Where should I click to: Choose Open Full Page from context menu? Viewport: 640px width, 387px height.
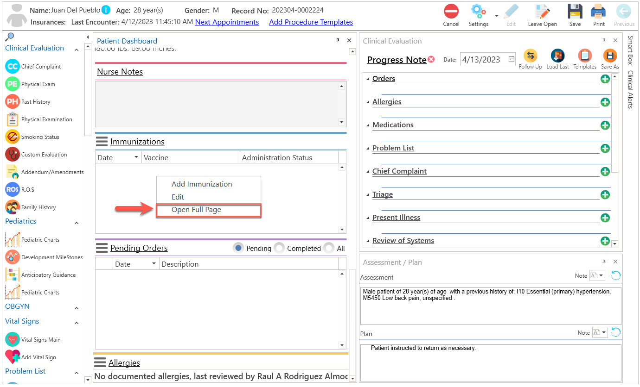click(209, 210)
